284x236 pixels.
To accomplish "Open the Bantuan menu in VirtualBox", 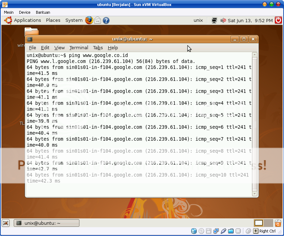I will [x=43, y=12].
